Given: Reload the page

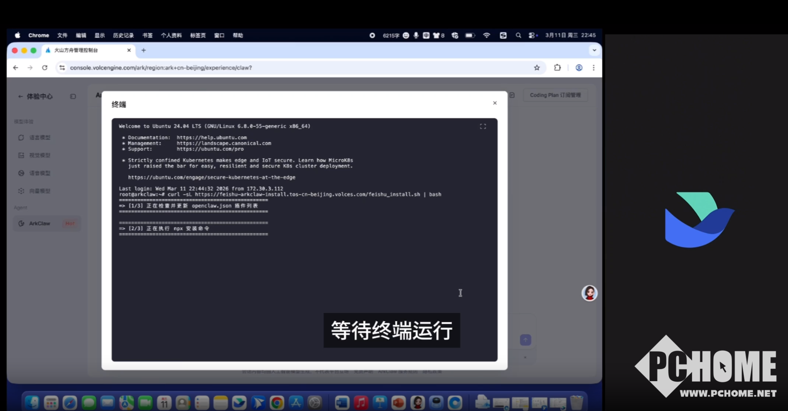Looking at the screenshot, I should 45,68.
